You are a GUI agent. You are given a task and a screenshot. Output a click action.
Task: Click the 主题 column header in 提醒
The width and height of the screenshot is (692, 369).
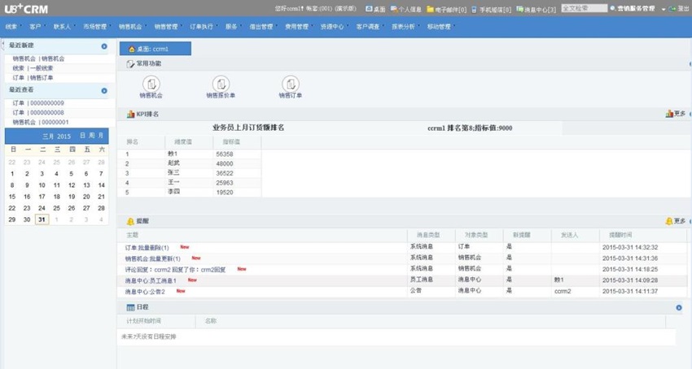tap(133, 236)
